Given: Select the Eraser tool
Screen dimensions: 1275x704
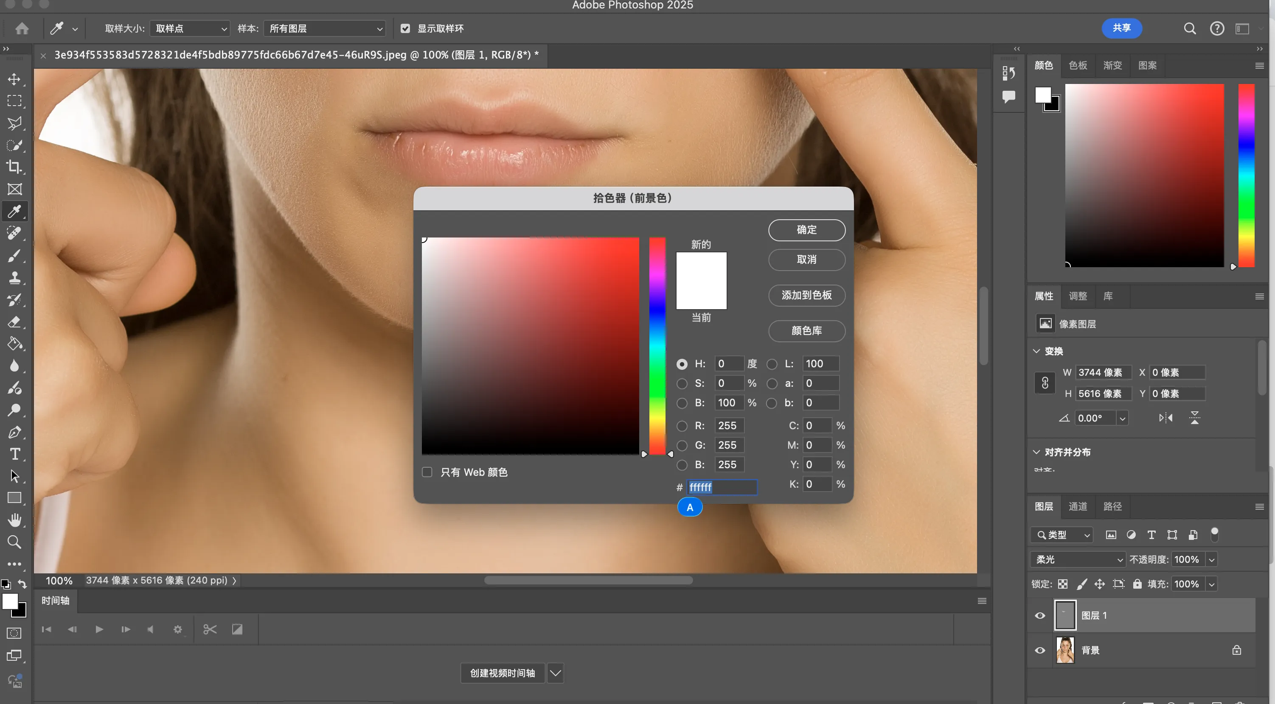Looking at the screenshot, I should (x=14, y=322).
